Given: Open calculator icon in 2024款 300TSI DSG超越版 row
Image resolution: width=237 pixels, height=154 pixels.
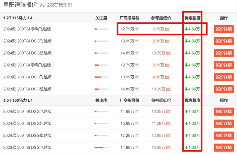Looking at the screenshot, I should (x=137, y=123).
